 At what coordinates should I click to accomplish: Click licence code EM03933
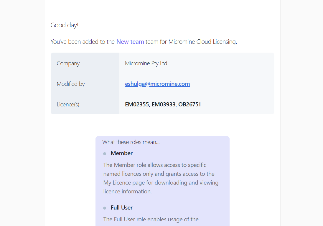click(164, 105)
